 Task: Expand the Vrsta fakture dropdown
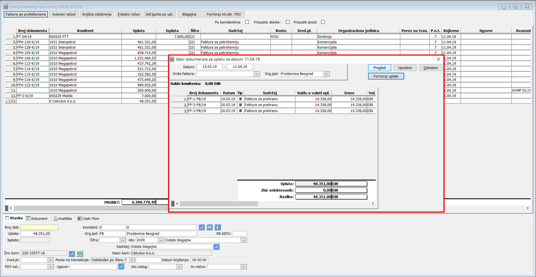[x=257, y=74]
